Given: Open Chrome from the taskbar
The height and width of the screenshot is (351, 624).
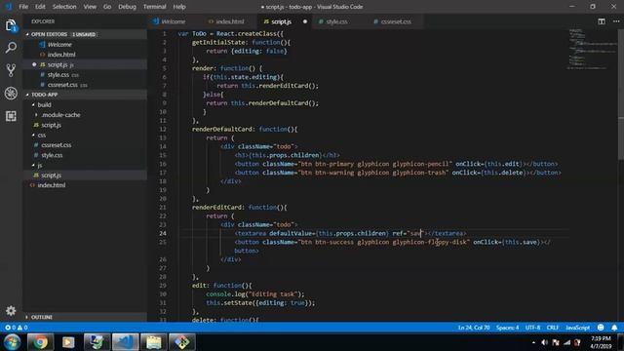Looking at the screenshot, I should click(x=40, y=342).
